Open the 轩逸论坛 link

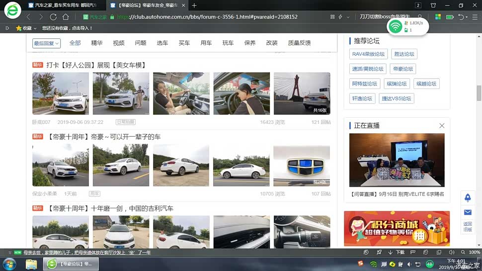(x=362, y=98)
